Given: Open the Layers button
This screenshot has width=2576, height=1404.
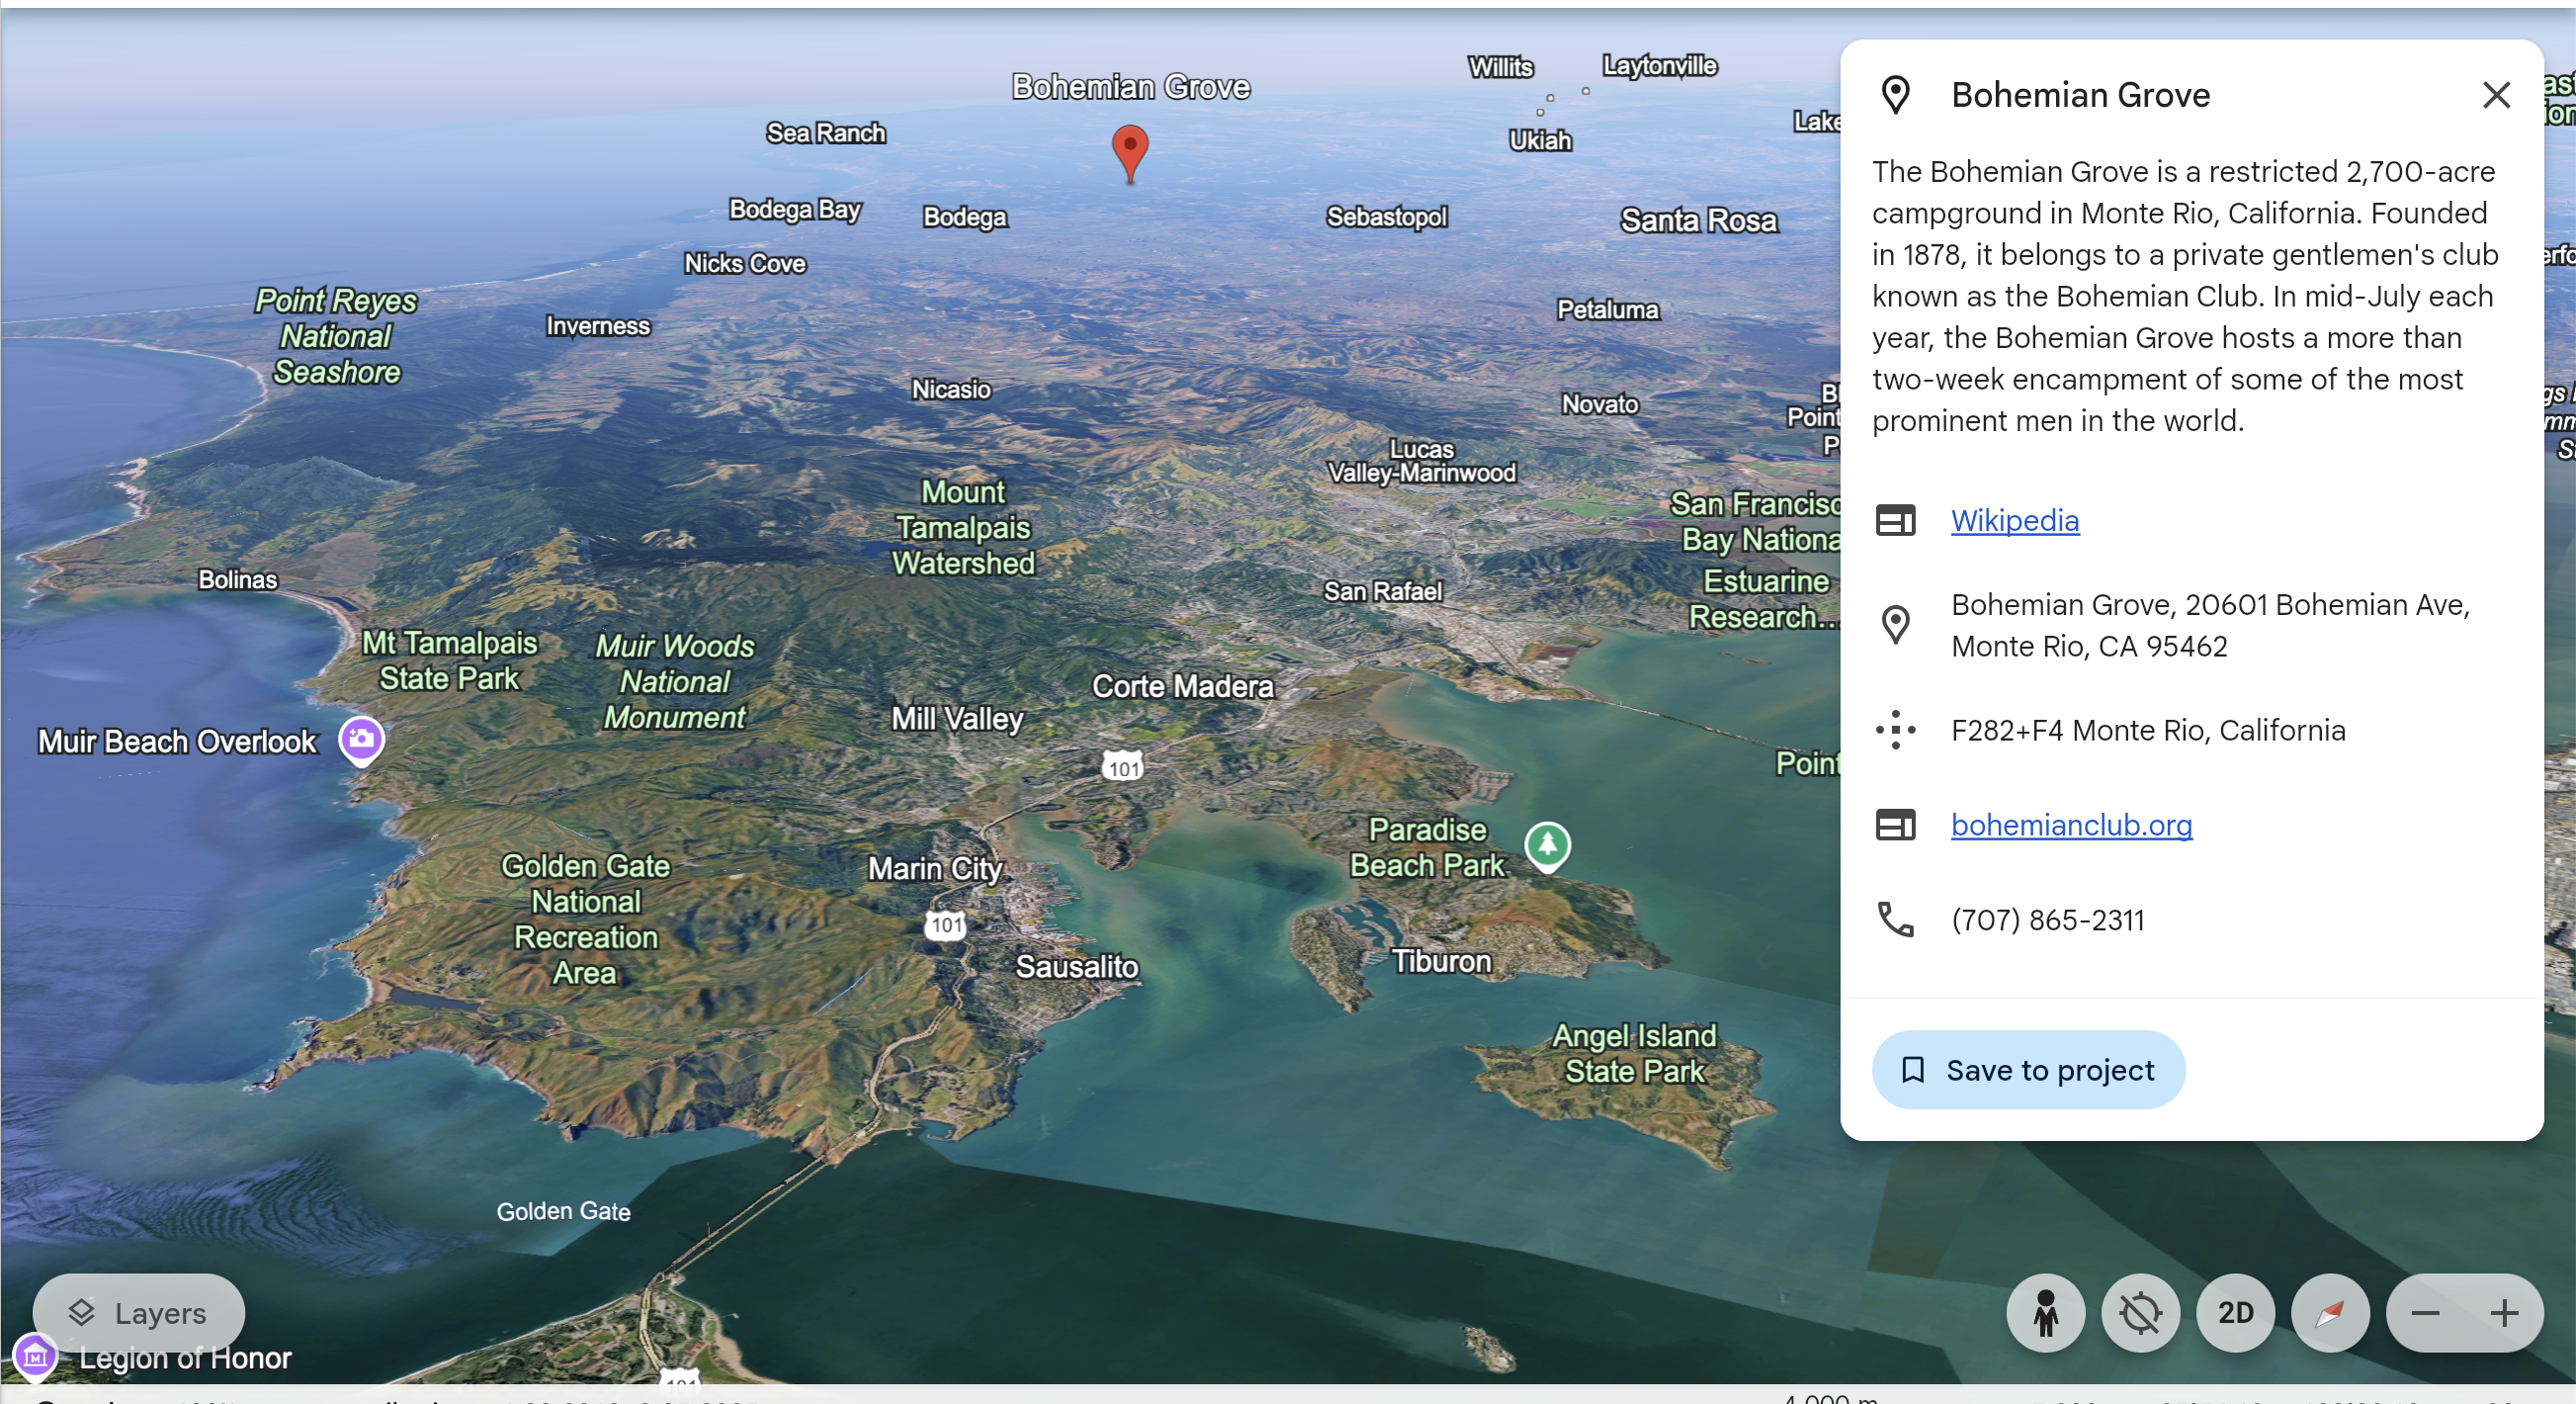Looking at the screenshot, I should point(138,1312).
